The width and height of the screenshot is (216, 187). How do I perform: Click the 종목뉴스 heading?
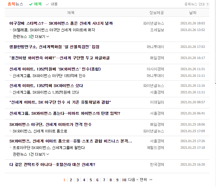pos(15,4)
